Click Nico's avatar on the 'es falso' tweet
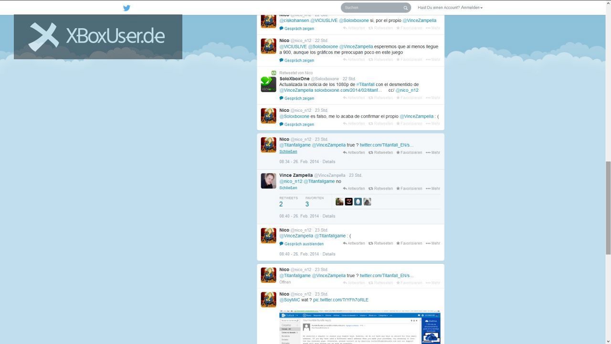Image resolution: width=611 pixels, height=344 pixels. click(268, 116)
